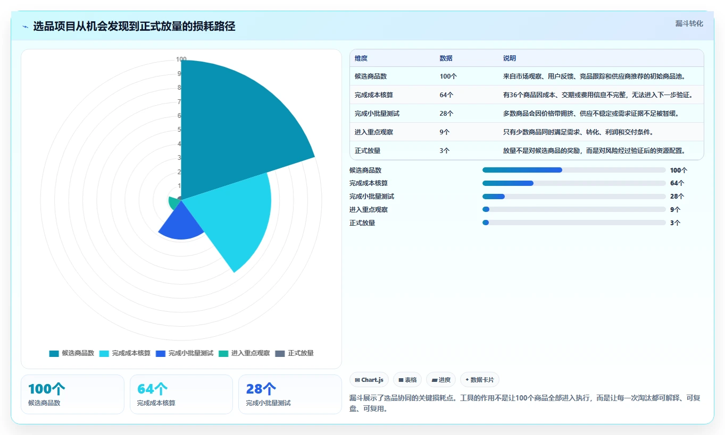
Task: Click 候选商品数 label in progress list
Action: [x=365, y=170]
